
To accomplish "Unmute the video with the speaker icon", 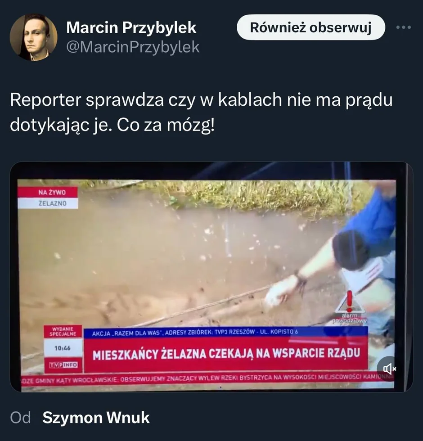I will click(389, 369).
